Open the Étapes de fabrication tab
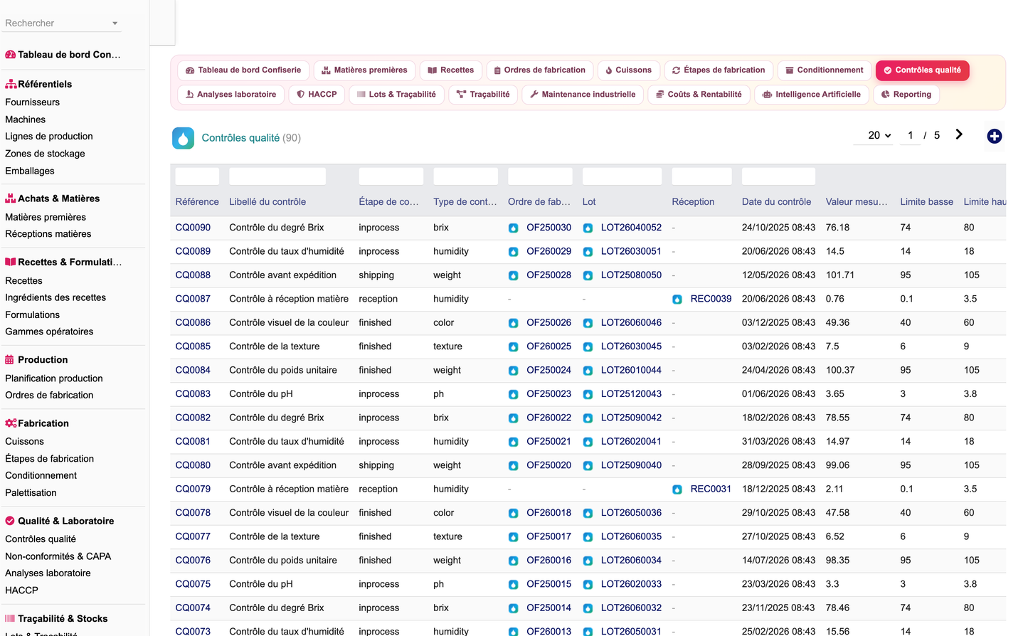Screen dimensions: 1028x636 (719, 70)
